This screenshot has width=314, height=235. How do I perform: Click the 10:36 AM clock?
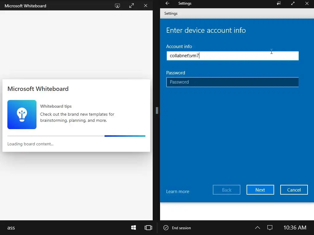click(295, 228)
